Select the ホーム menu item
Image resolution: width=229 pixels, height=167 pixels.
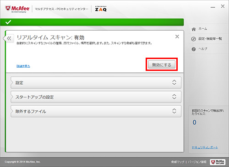[203, 29]
